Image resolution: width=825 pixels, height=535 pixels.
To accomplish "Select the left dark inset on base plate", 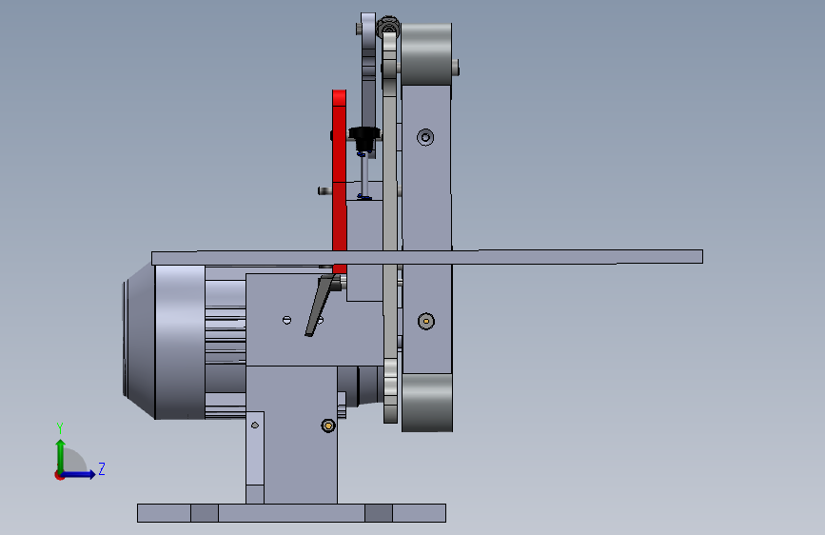I will point(205,513).
